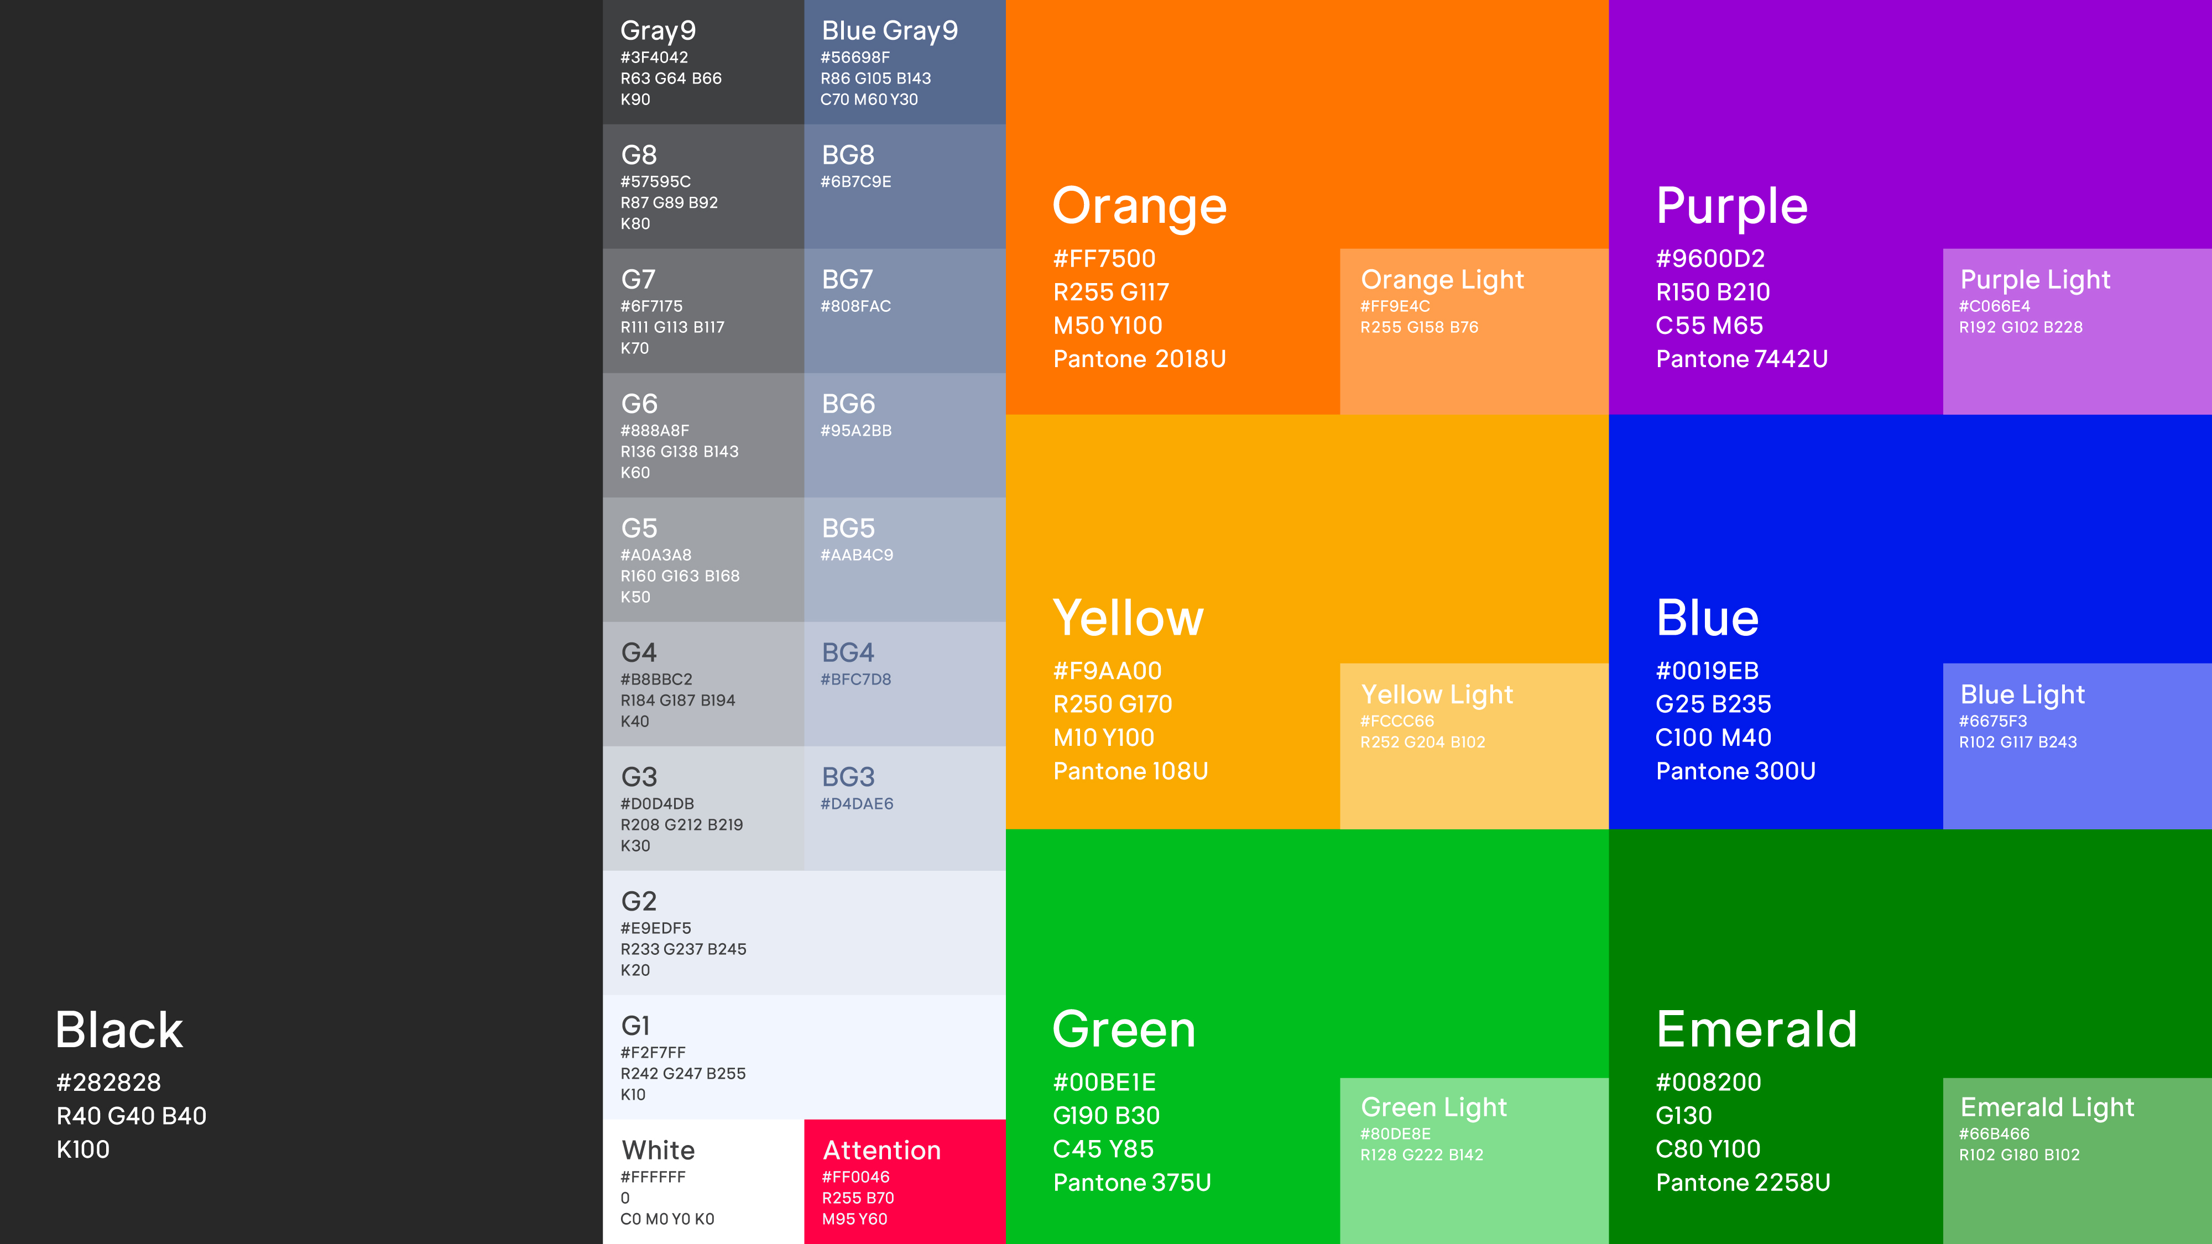Click the Purple heading label
This screenshot has height=1244, width=2212.
pyautogui.click(x=1731, y=206)
